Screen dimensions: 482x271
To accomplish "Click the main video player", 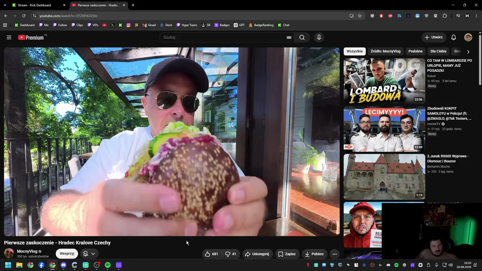I will click(x=172, y=142).
